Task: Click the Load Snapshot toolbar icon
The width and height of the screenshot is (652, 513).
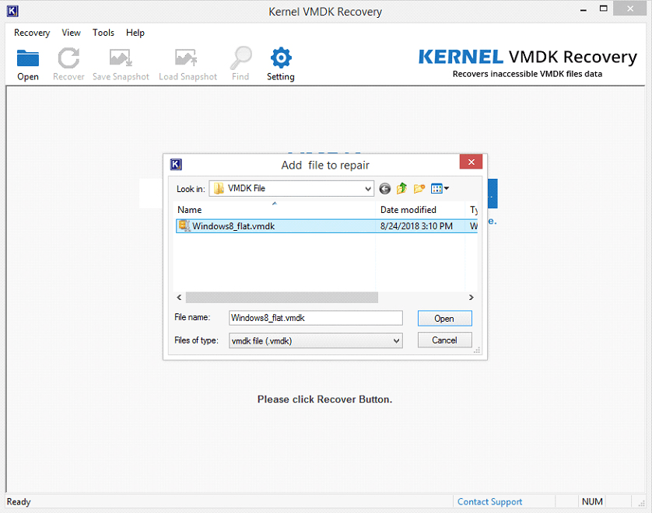Action: click(x=186, y=58)
